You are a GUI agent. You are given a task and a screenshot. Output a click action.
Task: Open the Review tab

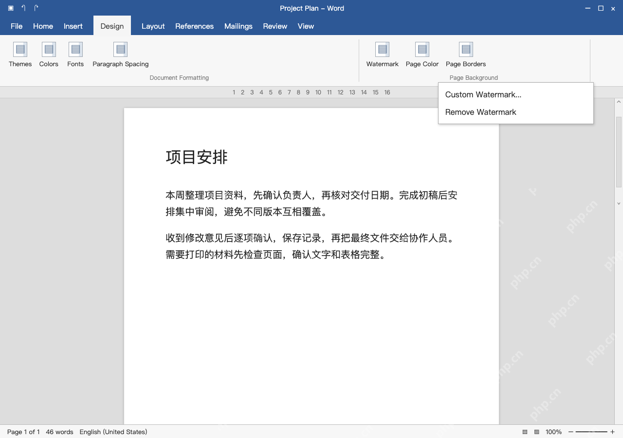(x=275, y=26)
